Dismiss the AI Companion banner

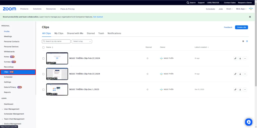click(x=250, y=17)
